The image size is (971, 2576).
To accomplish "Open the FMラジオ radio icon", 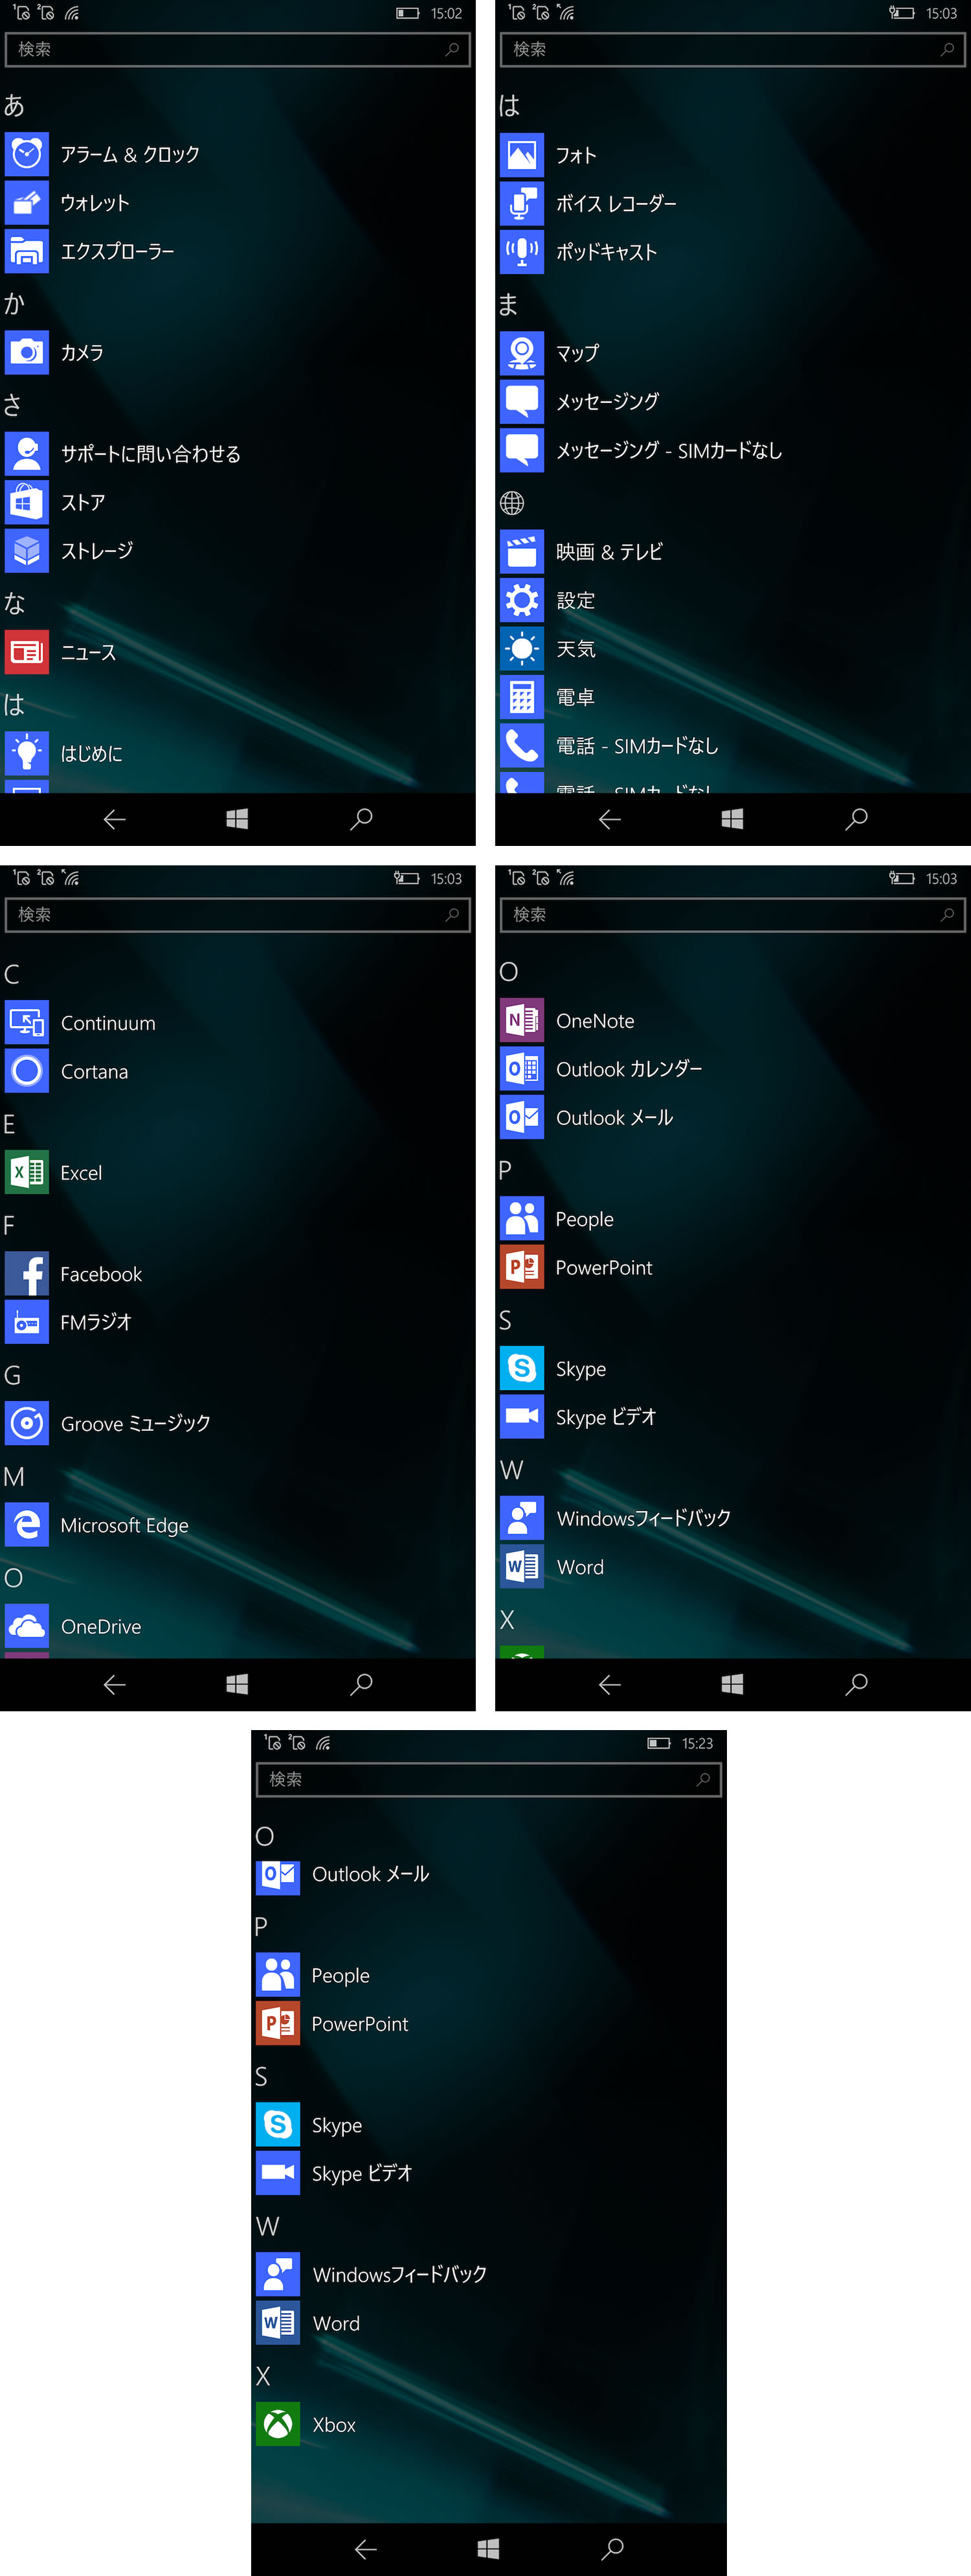I will point(27,1322).
